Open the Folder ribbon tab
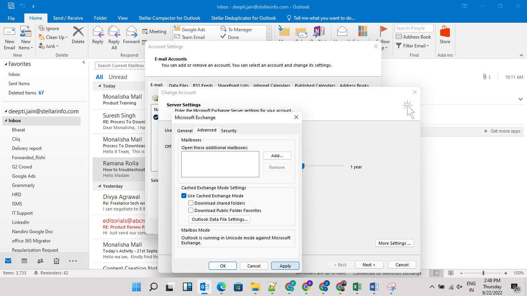 point(101,18)
